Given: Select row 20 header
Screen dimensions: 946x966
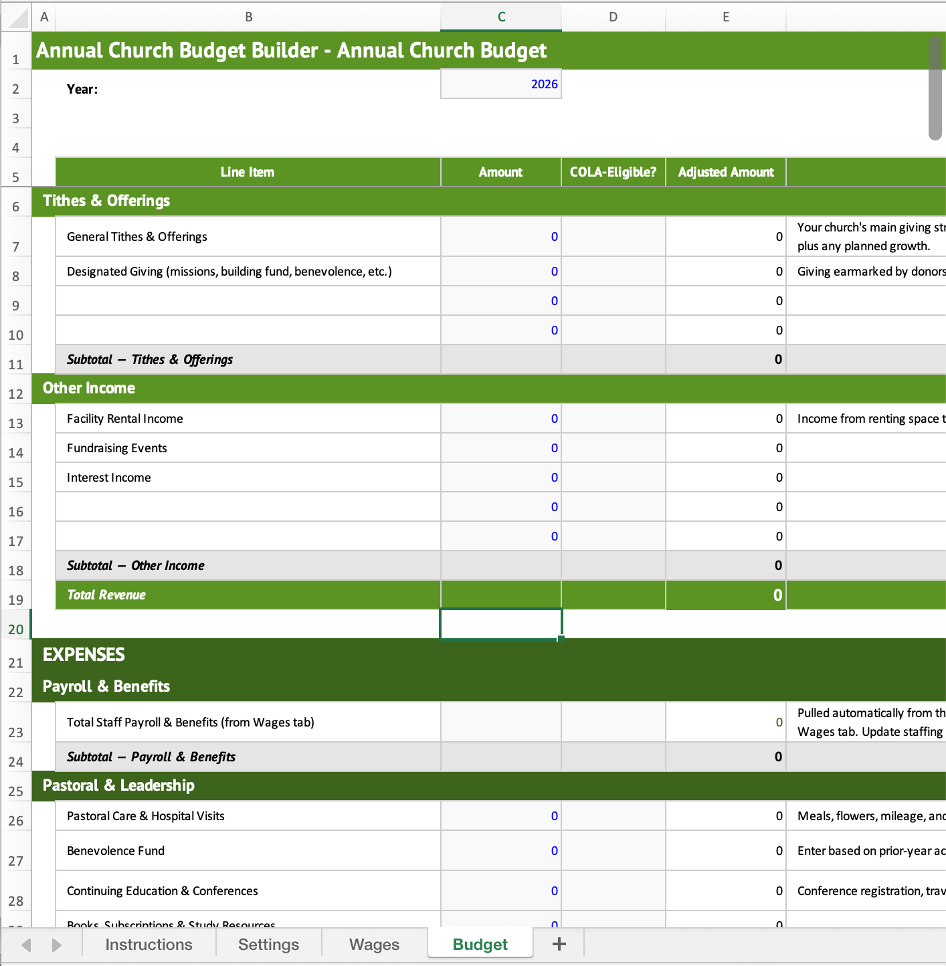Looking at the screenshot, I should click(16, 624).
